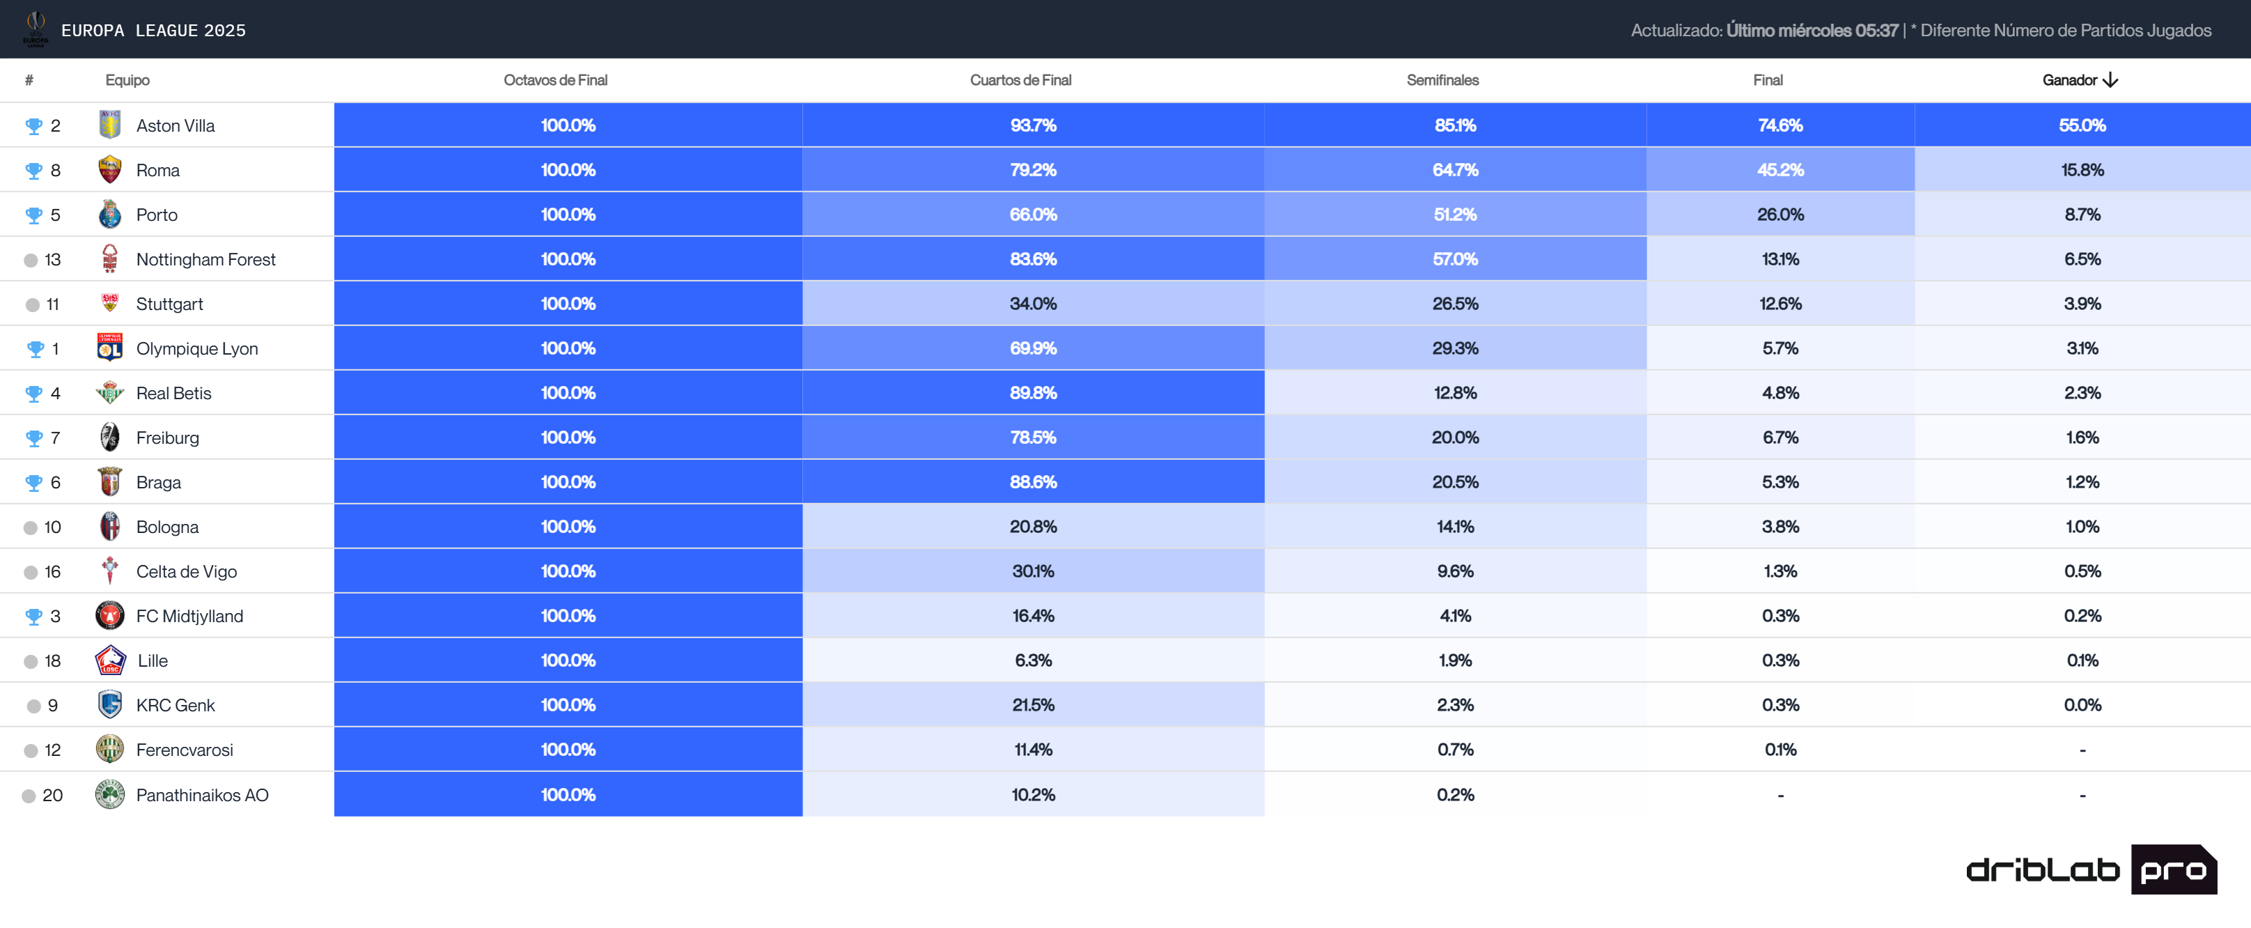Click the Aston Villa club crest

pos(109,125)
